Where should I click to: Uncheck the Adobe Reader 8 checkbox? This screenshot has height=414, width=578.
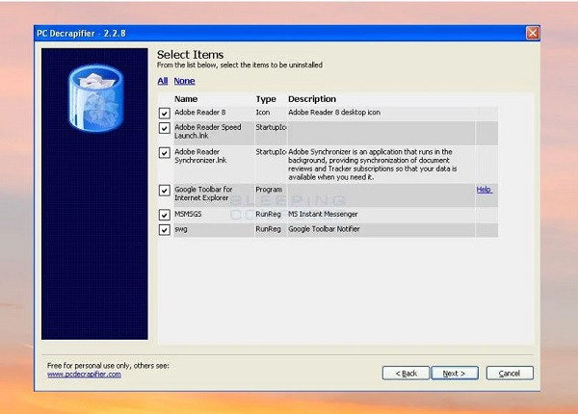point(165,113)
